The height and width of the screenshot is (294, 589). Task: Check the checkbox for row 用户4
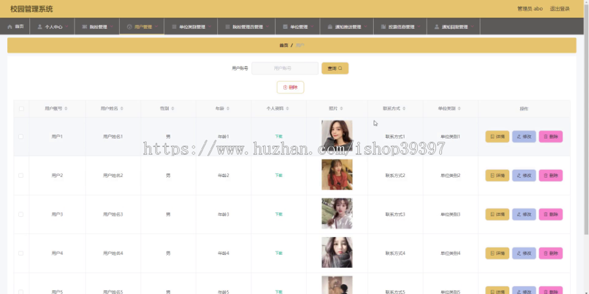(21, 253)
